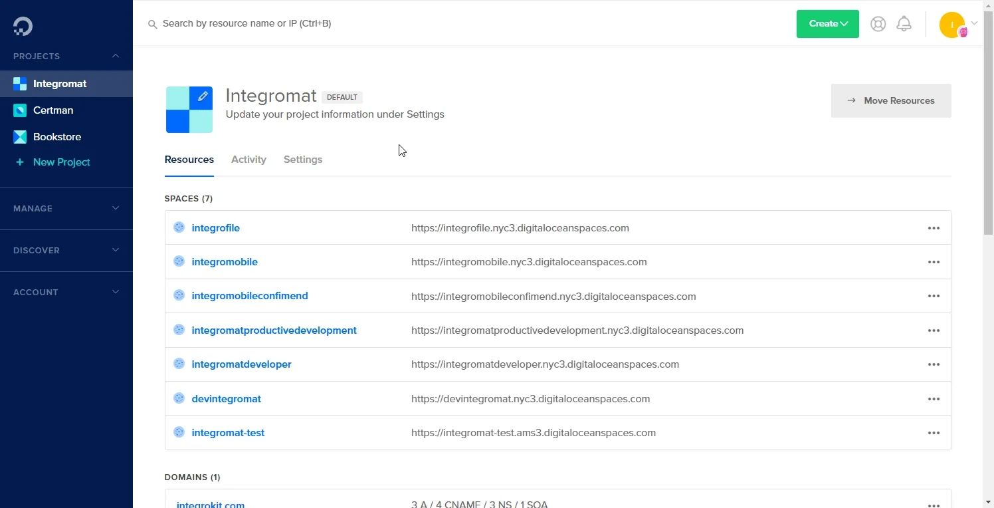The width and height of the screenshot is (994, 508).
Task: Open the Create dropdown button
Action: pos(828,24)
